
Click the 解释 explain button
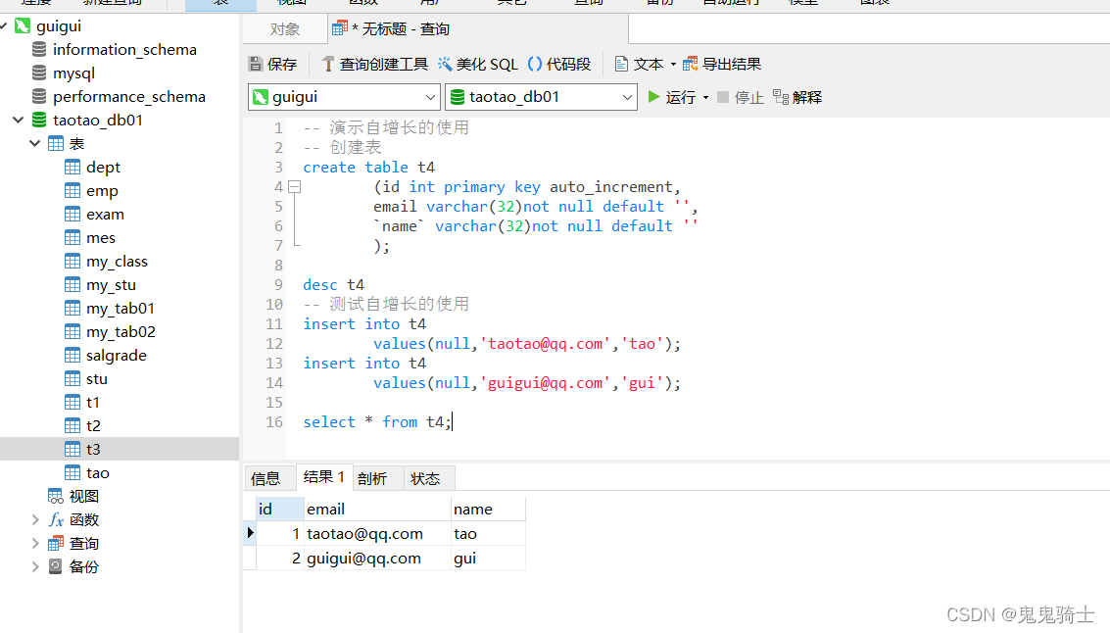point(797,97)
